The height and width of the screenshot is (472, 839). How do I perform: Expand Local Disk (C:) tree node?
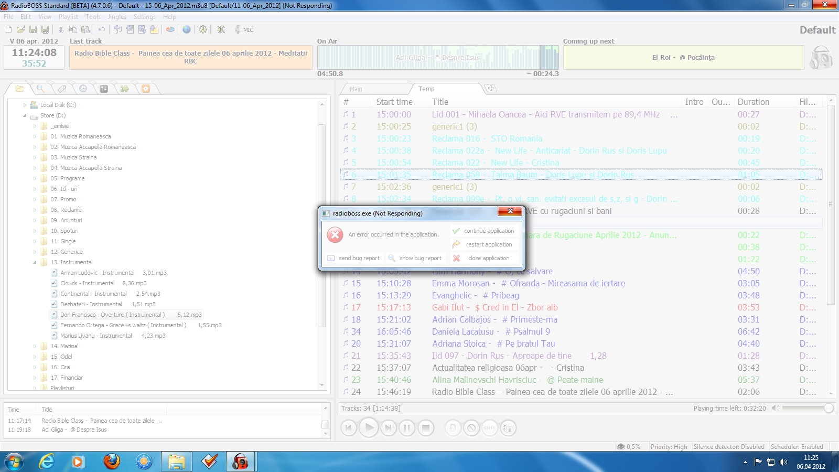click(x=25, y=105)
